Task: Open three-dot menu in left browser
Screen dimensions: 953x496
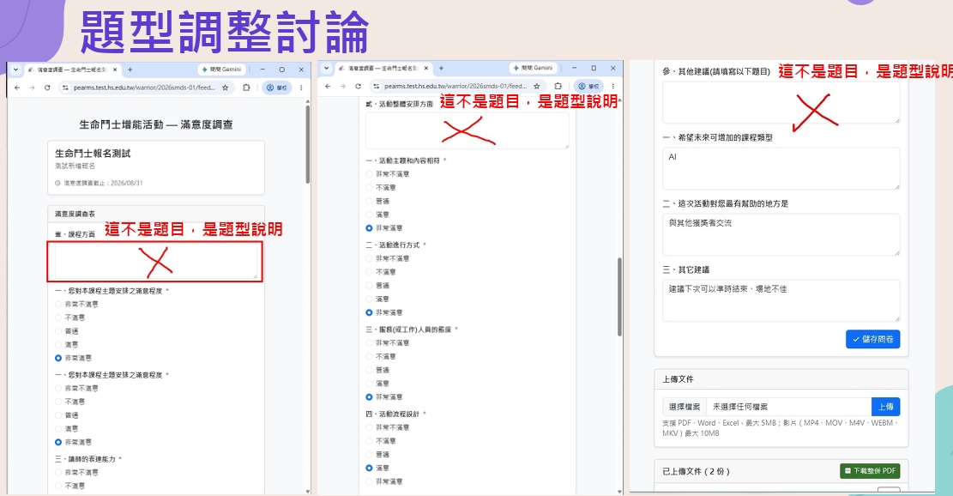Action: (x=301, y=88)
